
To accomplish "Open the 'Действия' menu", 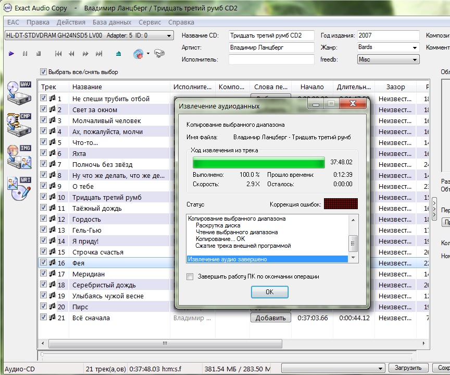I will point(71,22).
